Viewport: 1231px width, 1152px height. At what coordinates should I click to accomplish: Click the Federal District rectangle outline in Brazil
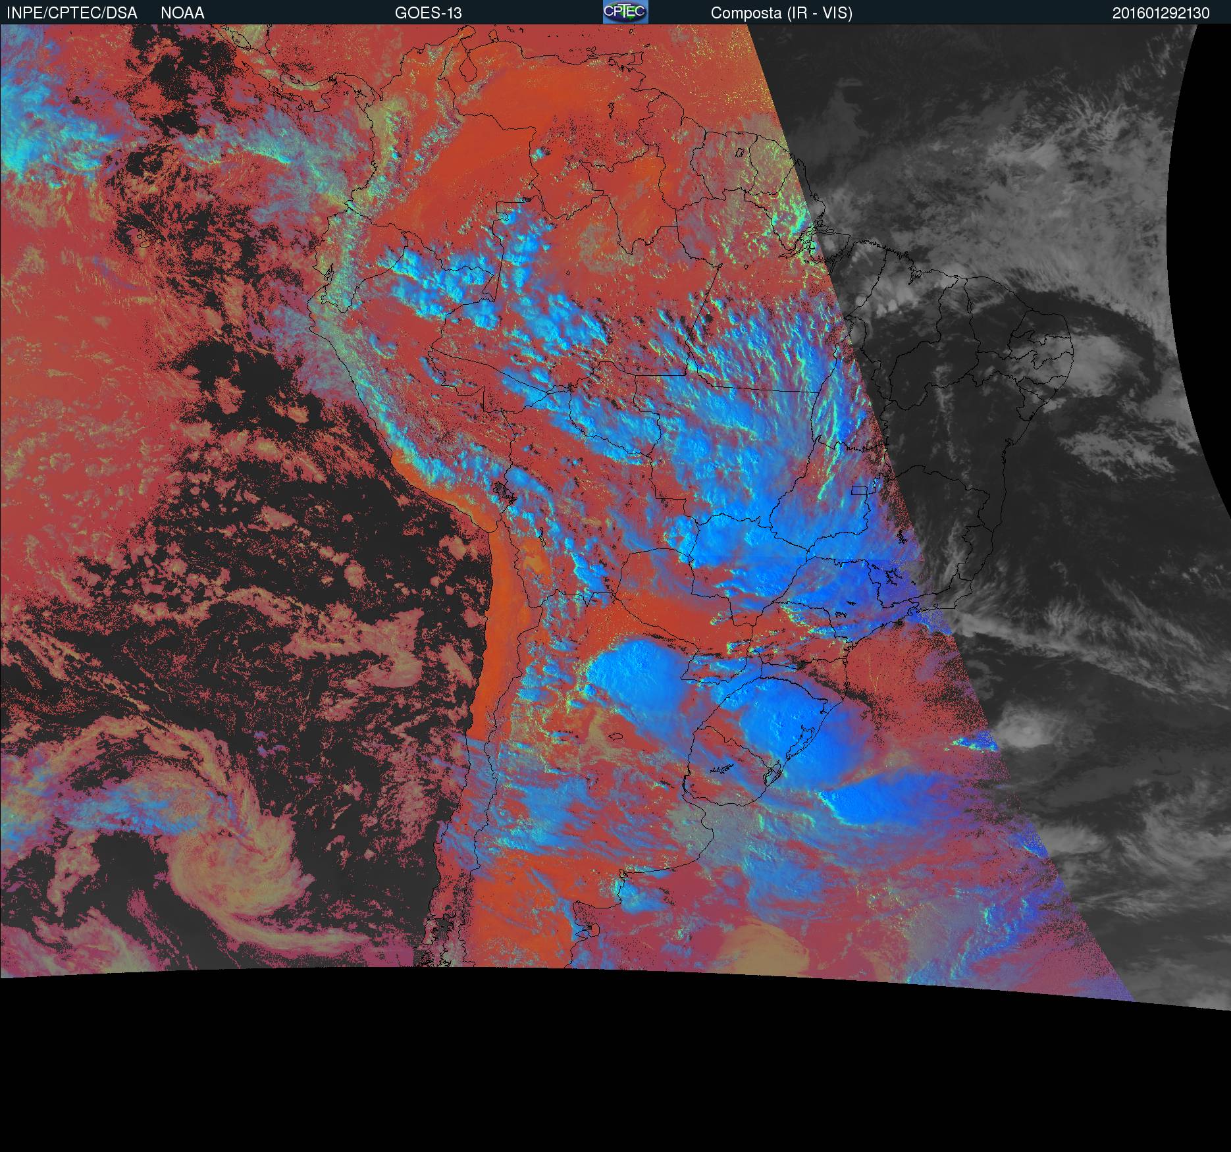point(859,490)
